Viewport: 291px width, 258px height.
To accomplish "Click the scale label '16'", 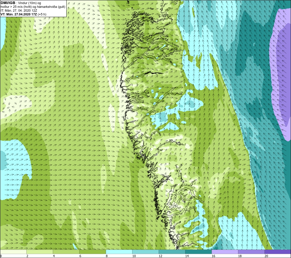I will click(x=213, y=256).
